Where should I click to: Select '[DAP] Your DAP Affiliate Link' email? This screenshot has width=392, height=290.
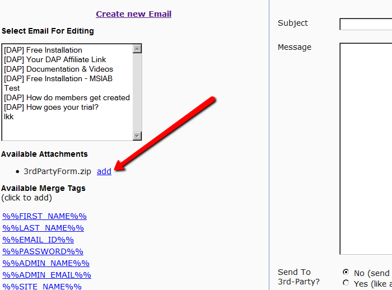55,60
